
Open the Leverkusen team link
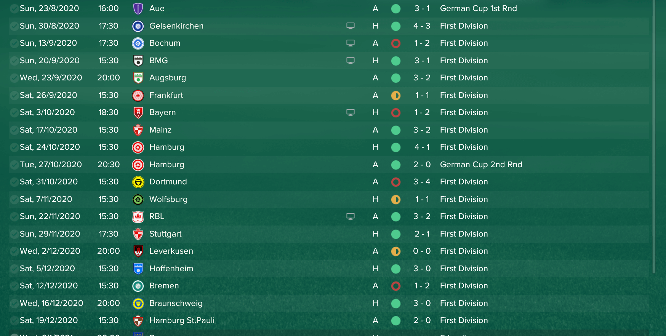(171, 251)
